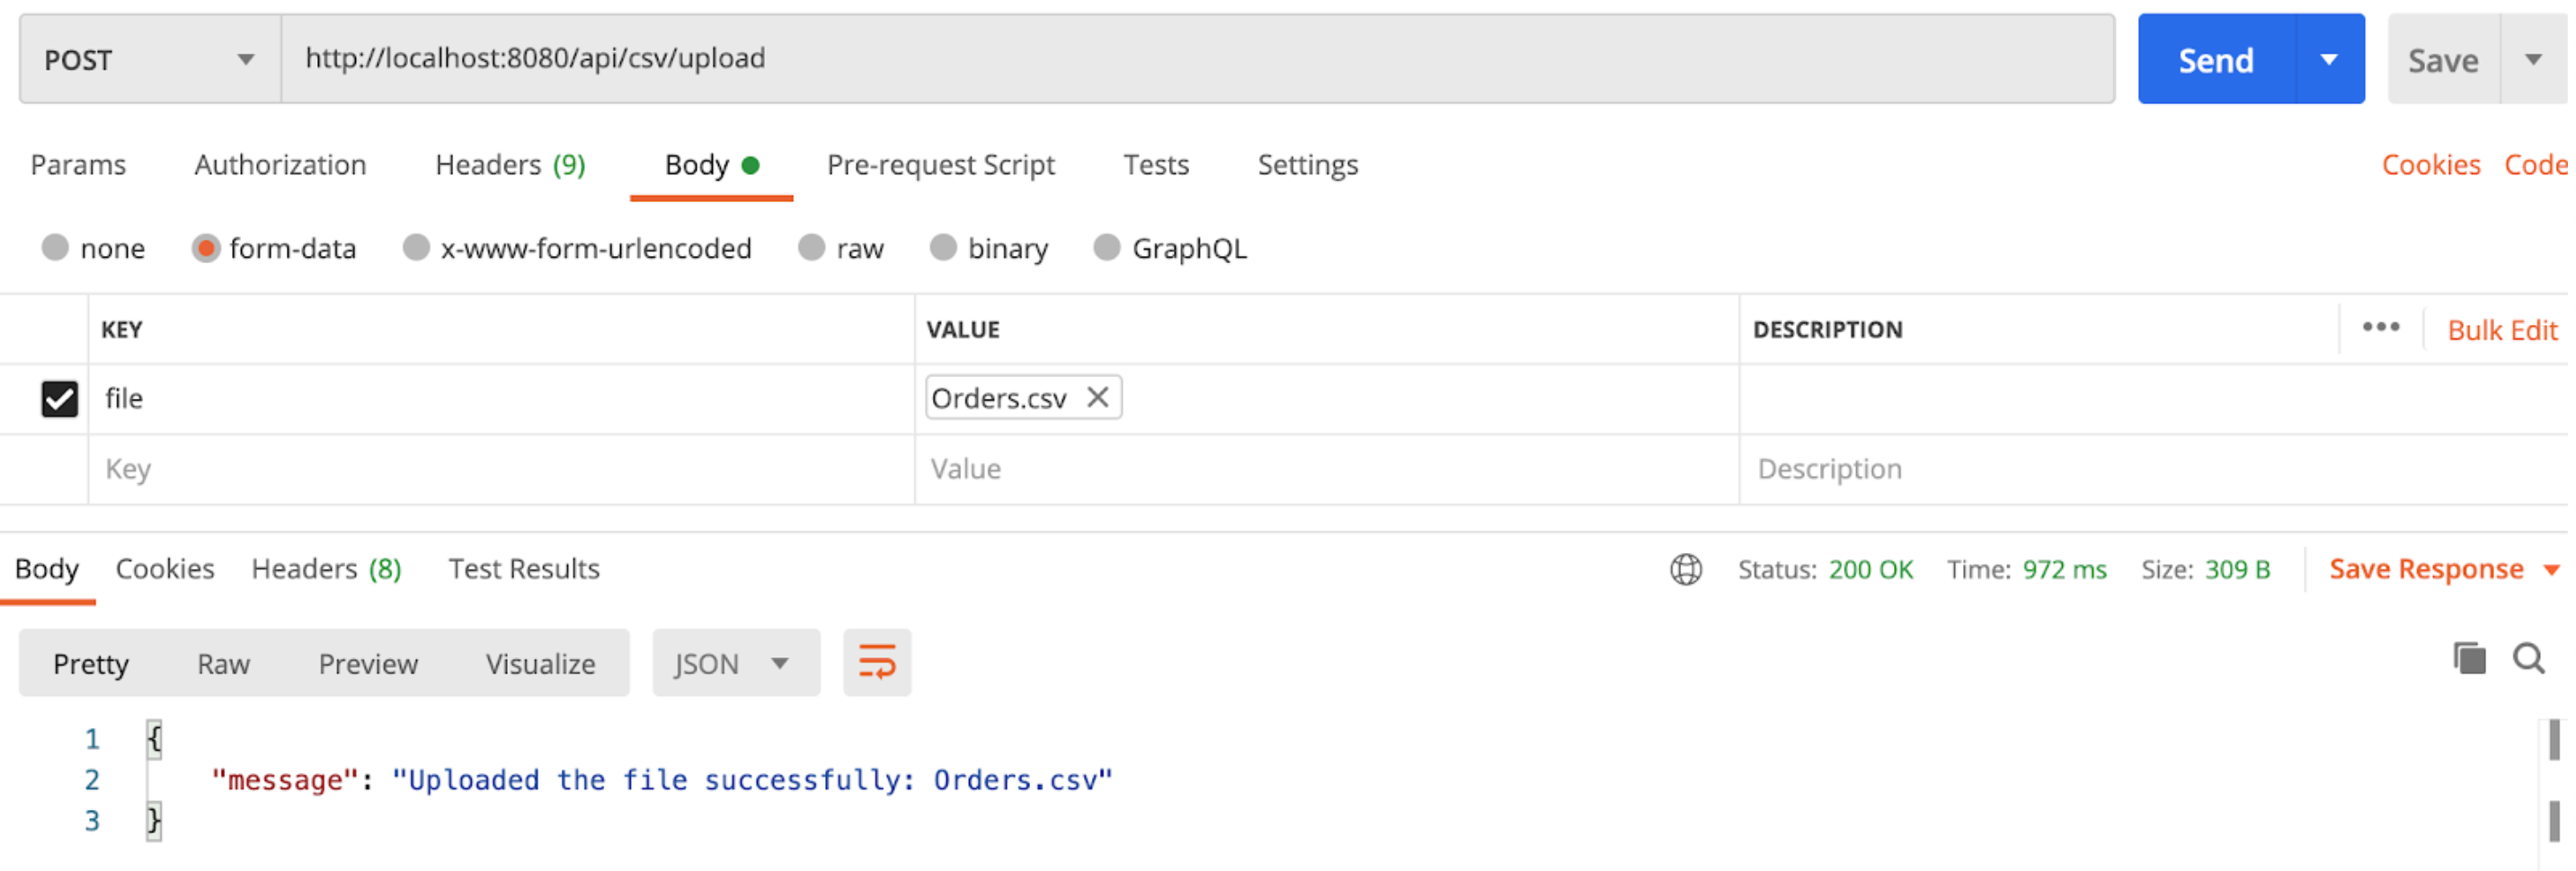This screenshot has width=2576, height=871.
Task: Click the 309 B size value
Action: click(x=2238, y=570)
